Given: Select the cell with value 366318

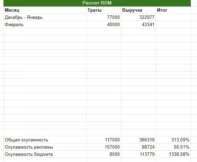Looking at the screenshot, I should [x=138, y=140].
